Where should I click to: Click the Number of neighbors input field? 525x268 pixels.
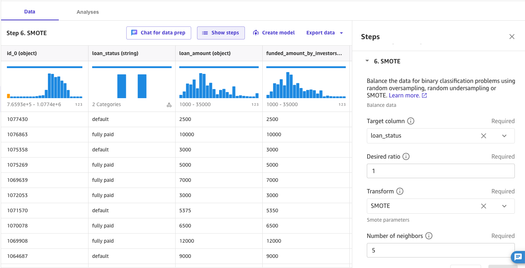pyautogui.click(x=440, y=251)
